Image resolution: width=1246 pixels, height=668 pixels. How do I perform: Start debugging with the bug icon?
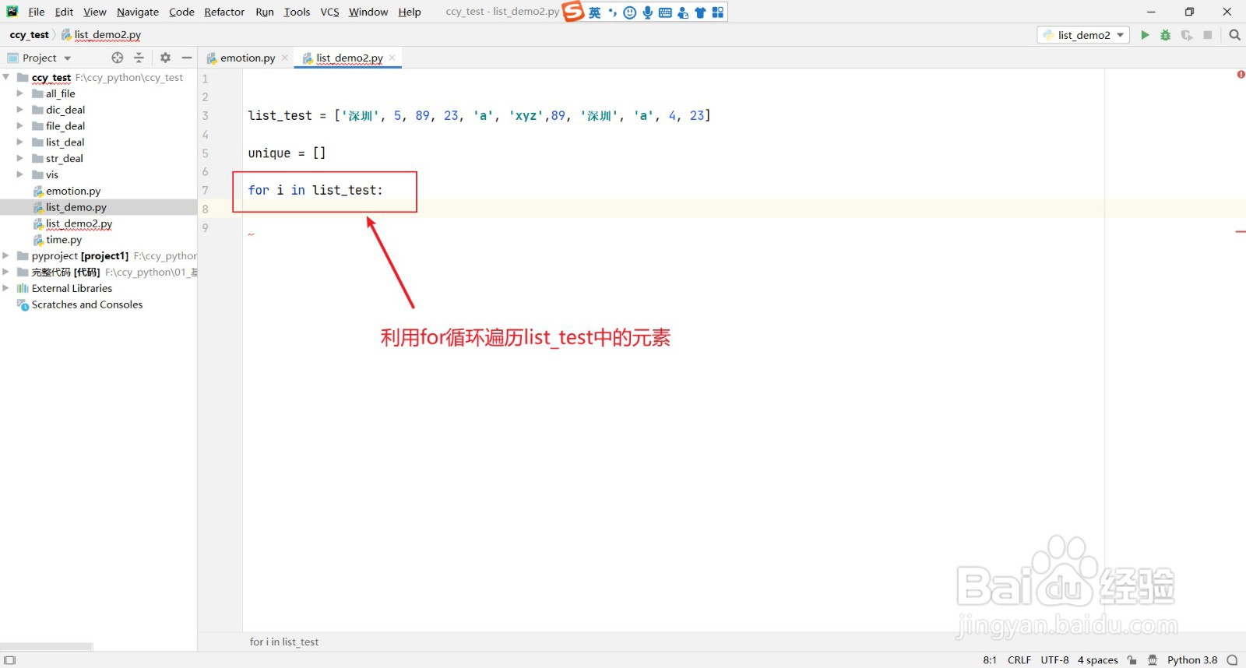pos(1166,35)
